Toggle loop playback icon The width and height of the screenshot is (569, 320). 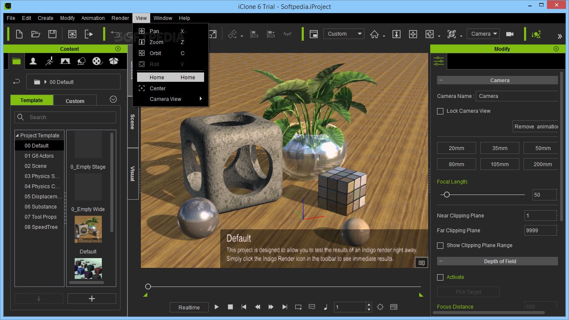(298, 307)
